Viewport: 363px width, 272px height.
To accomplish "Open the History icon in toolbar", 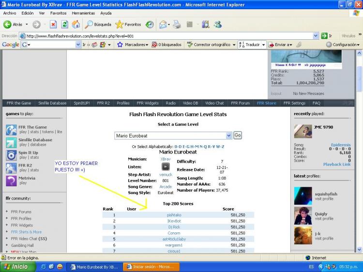I will pyautogui.click(x=150, y=24).
